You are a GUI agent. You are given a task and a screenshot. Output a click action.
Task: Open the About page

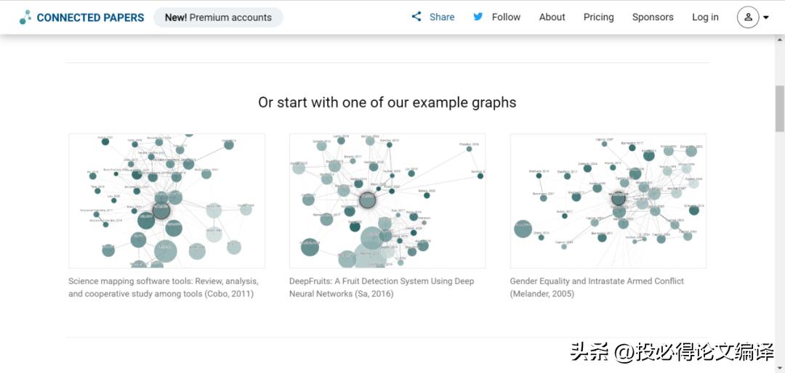[552, 17]
